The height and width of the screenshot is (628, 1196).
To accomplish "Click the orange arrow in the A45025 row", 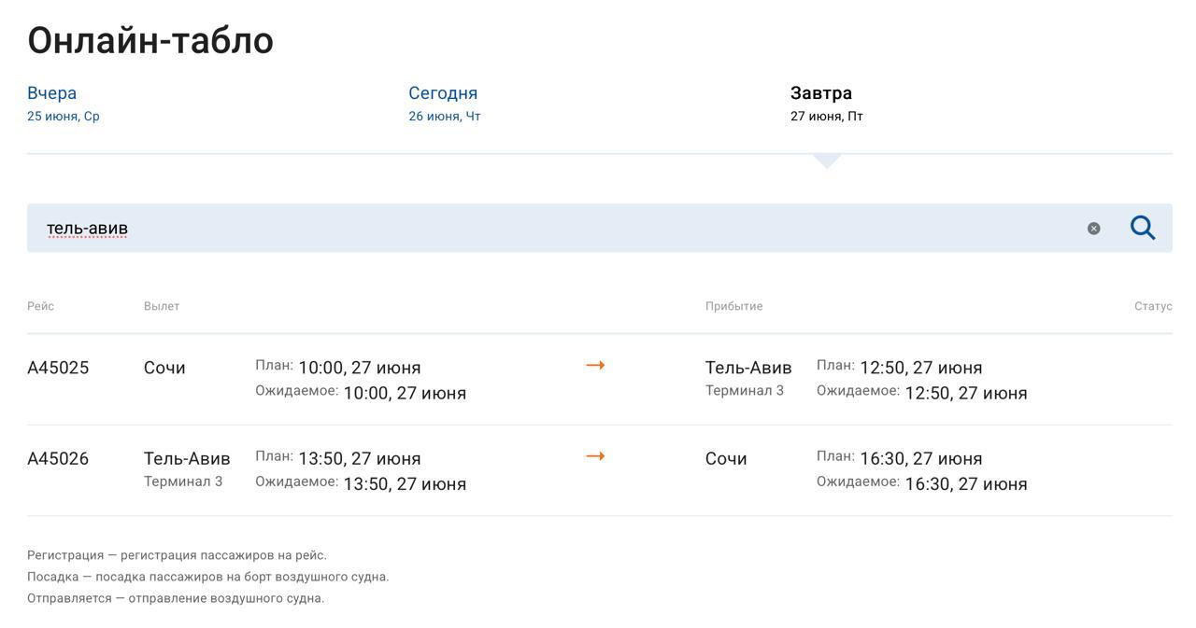I will (x=595, y=366).
